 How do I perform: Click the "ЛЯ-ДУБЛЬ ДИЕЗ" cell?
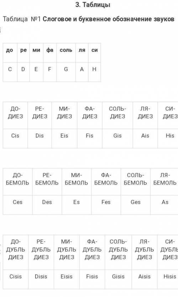click(145, 252)
